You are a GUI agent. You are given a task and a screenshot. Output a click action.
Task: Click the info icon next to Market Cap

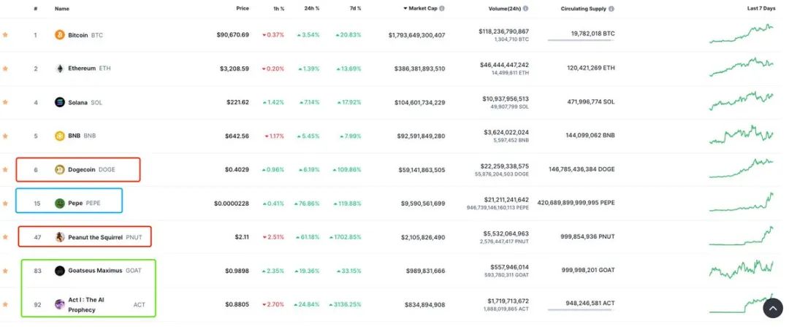pos(442,9)
